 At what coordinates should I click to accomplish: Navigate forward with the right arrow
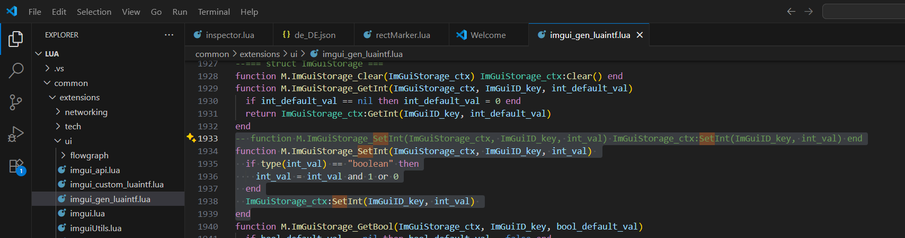[x=809, y=11]
